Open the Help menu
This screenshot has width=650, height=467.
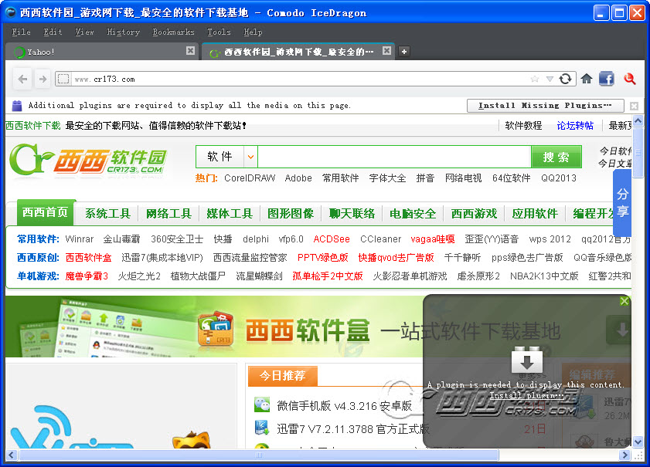253,32
